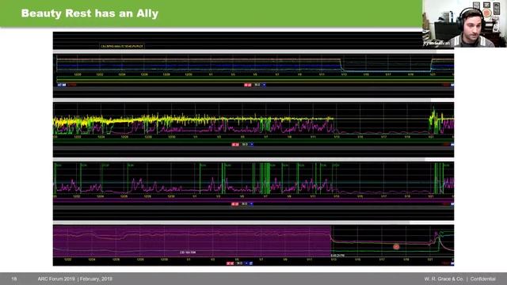Click the white tag label inside the purple shaded region

(188, 253)
